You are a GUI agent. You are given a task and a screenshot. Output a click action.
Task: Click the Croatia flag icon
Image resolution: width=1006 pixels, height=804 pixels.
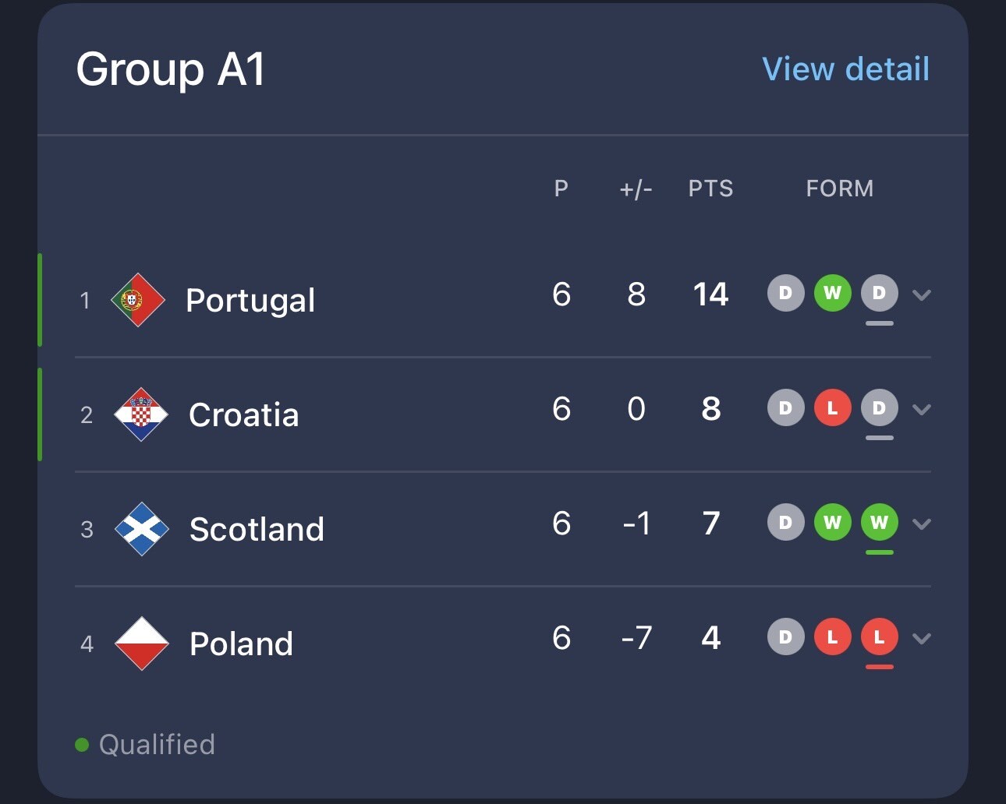141,414
